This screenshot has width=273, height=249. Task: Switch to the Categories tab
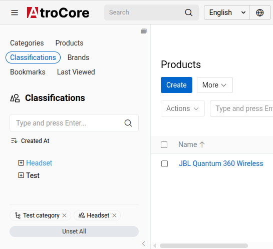click(27, 43)
